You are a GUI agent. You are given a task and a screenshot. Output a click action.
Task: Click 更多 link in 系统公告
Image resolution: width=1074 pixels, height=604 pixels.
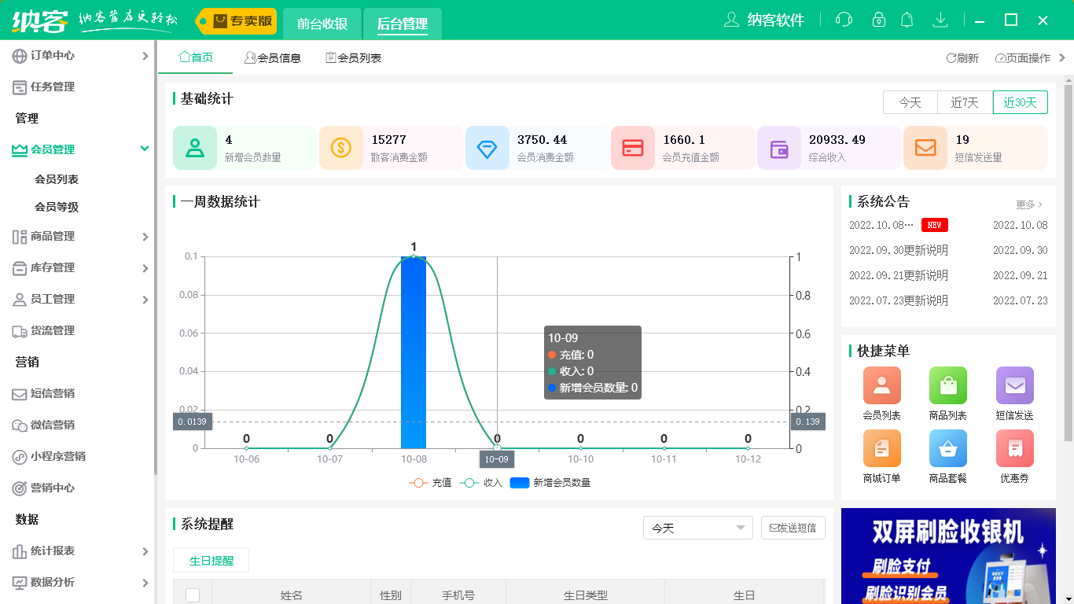[x=1028, y=204]
